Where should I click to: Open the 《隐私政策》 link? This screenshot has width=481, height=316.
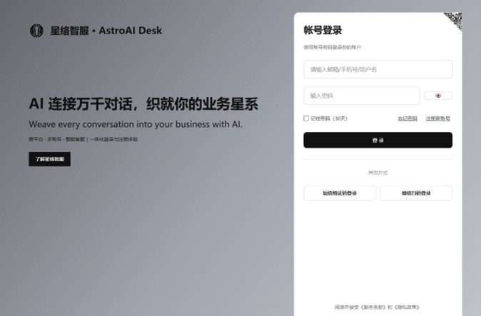click(407, 307)
